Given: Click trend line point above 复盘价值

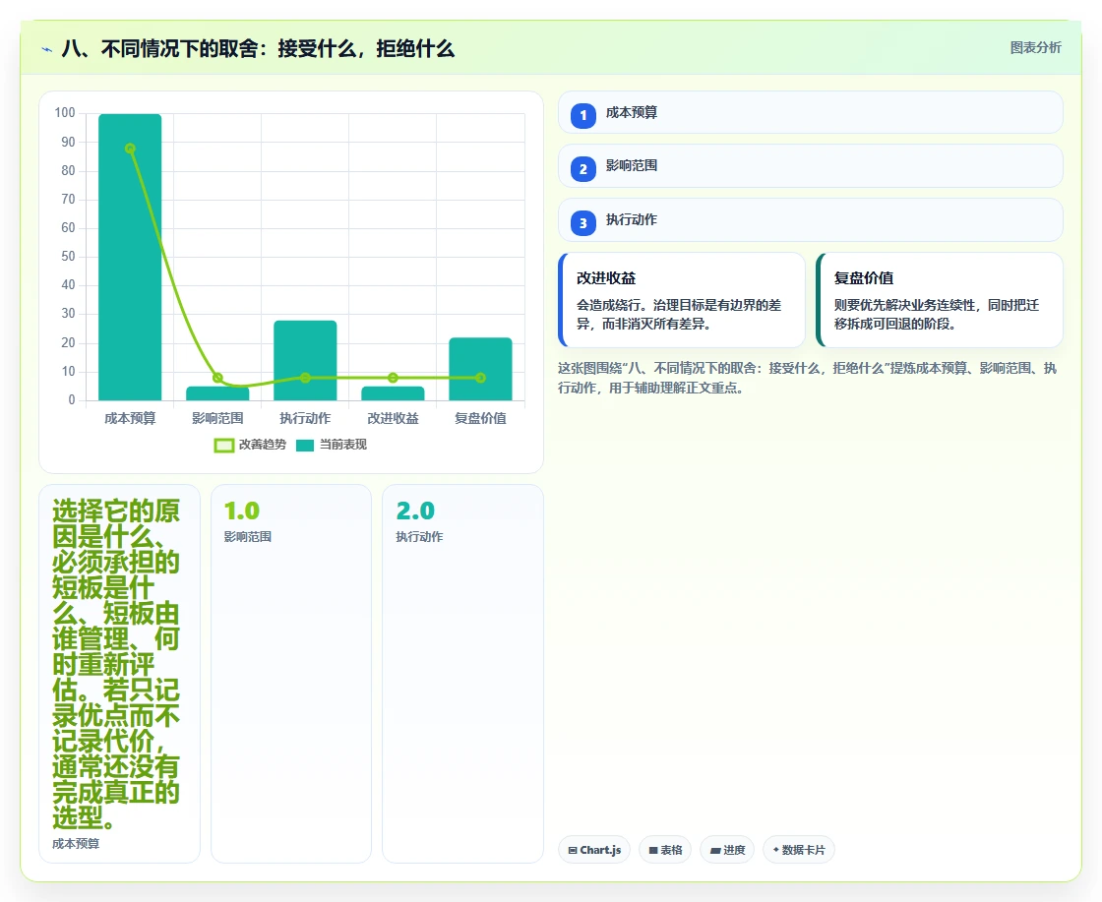Looking at the screenshot, I should (x=481, y=378).
